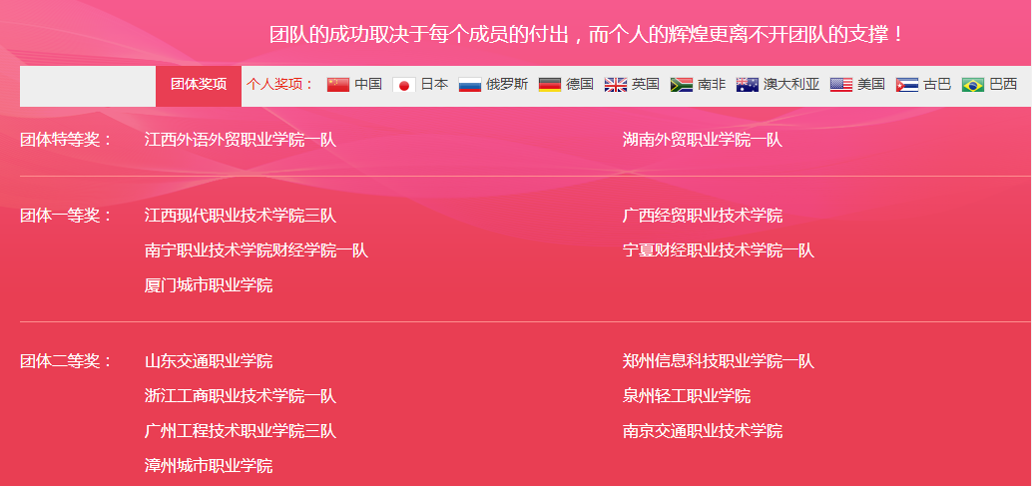The width and height of the screenshot is (1032, 486).
Task: Open 南京交通职业技术学院 entry
Action: click(703, 431)
